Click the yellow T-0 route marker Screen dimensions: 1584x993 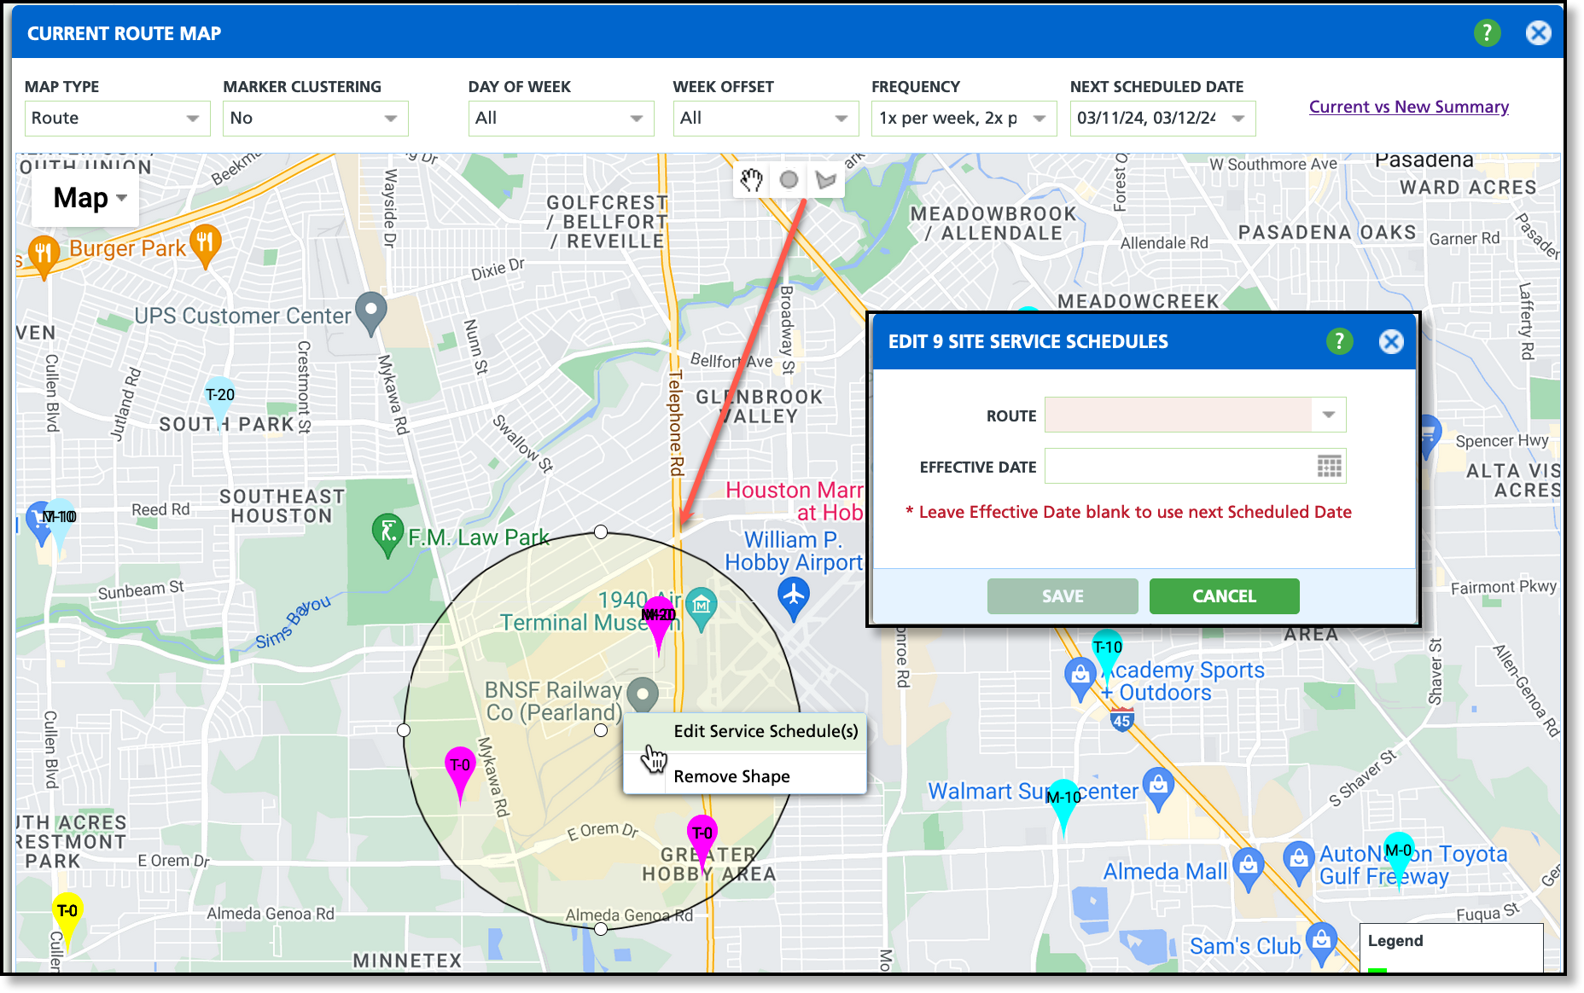[x=67, y=918]
